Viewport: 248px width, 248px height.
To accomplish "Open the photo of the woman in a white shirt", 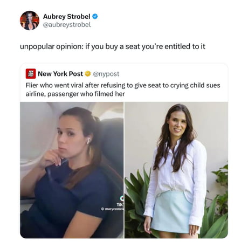I will tap(176, 170).
